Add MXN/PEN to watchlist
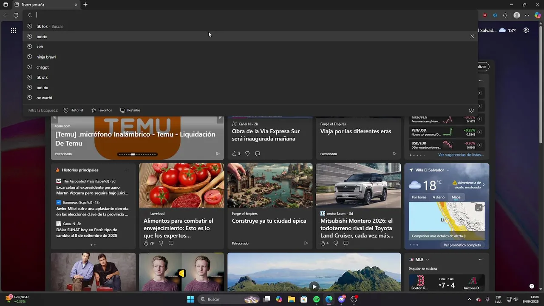 pyautogui.click(x=480, y=119)
